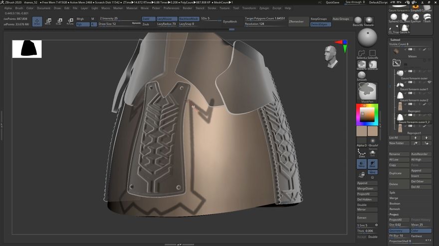Select the Teeth tool thumbnail
The width and height of the screenshot is (439, 246).
(x=427, y=18)
